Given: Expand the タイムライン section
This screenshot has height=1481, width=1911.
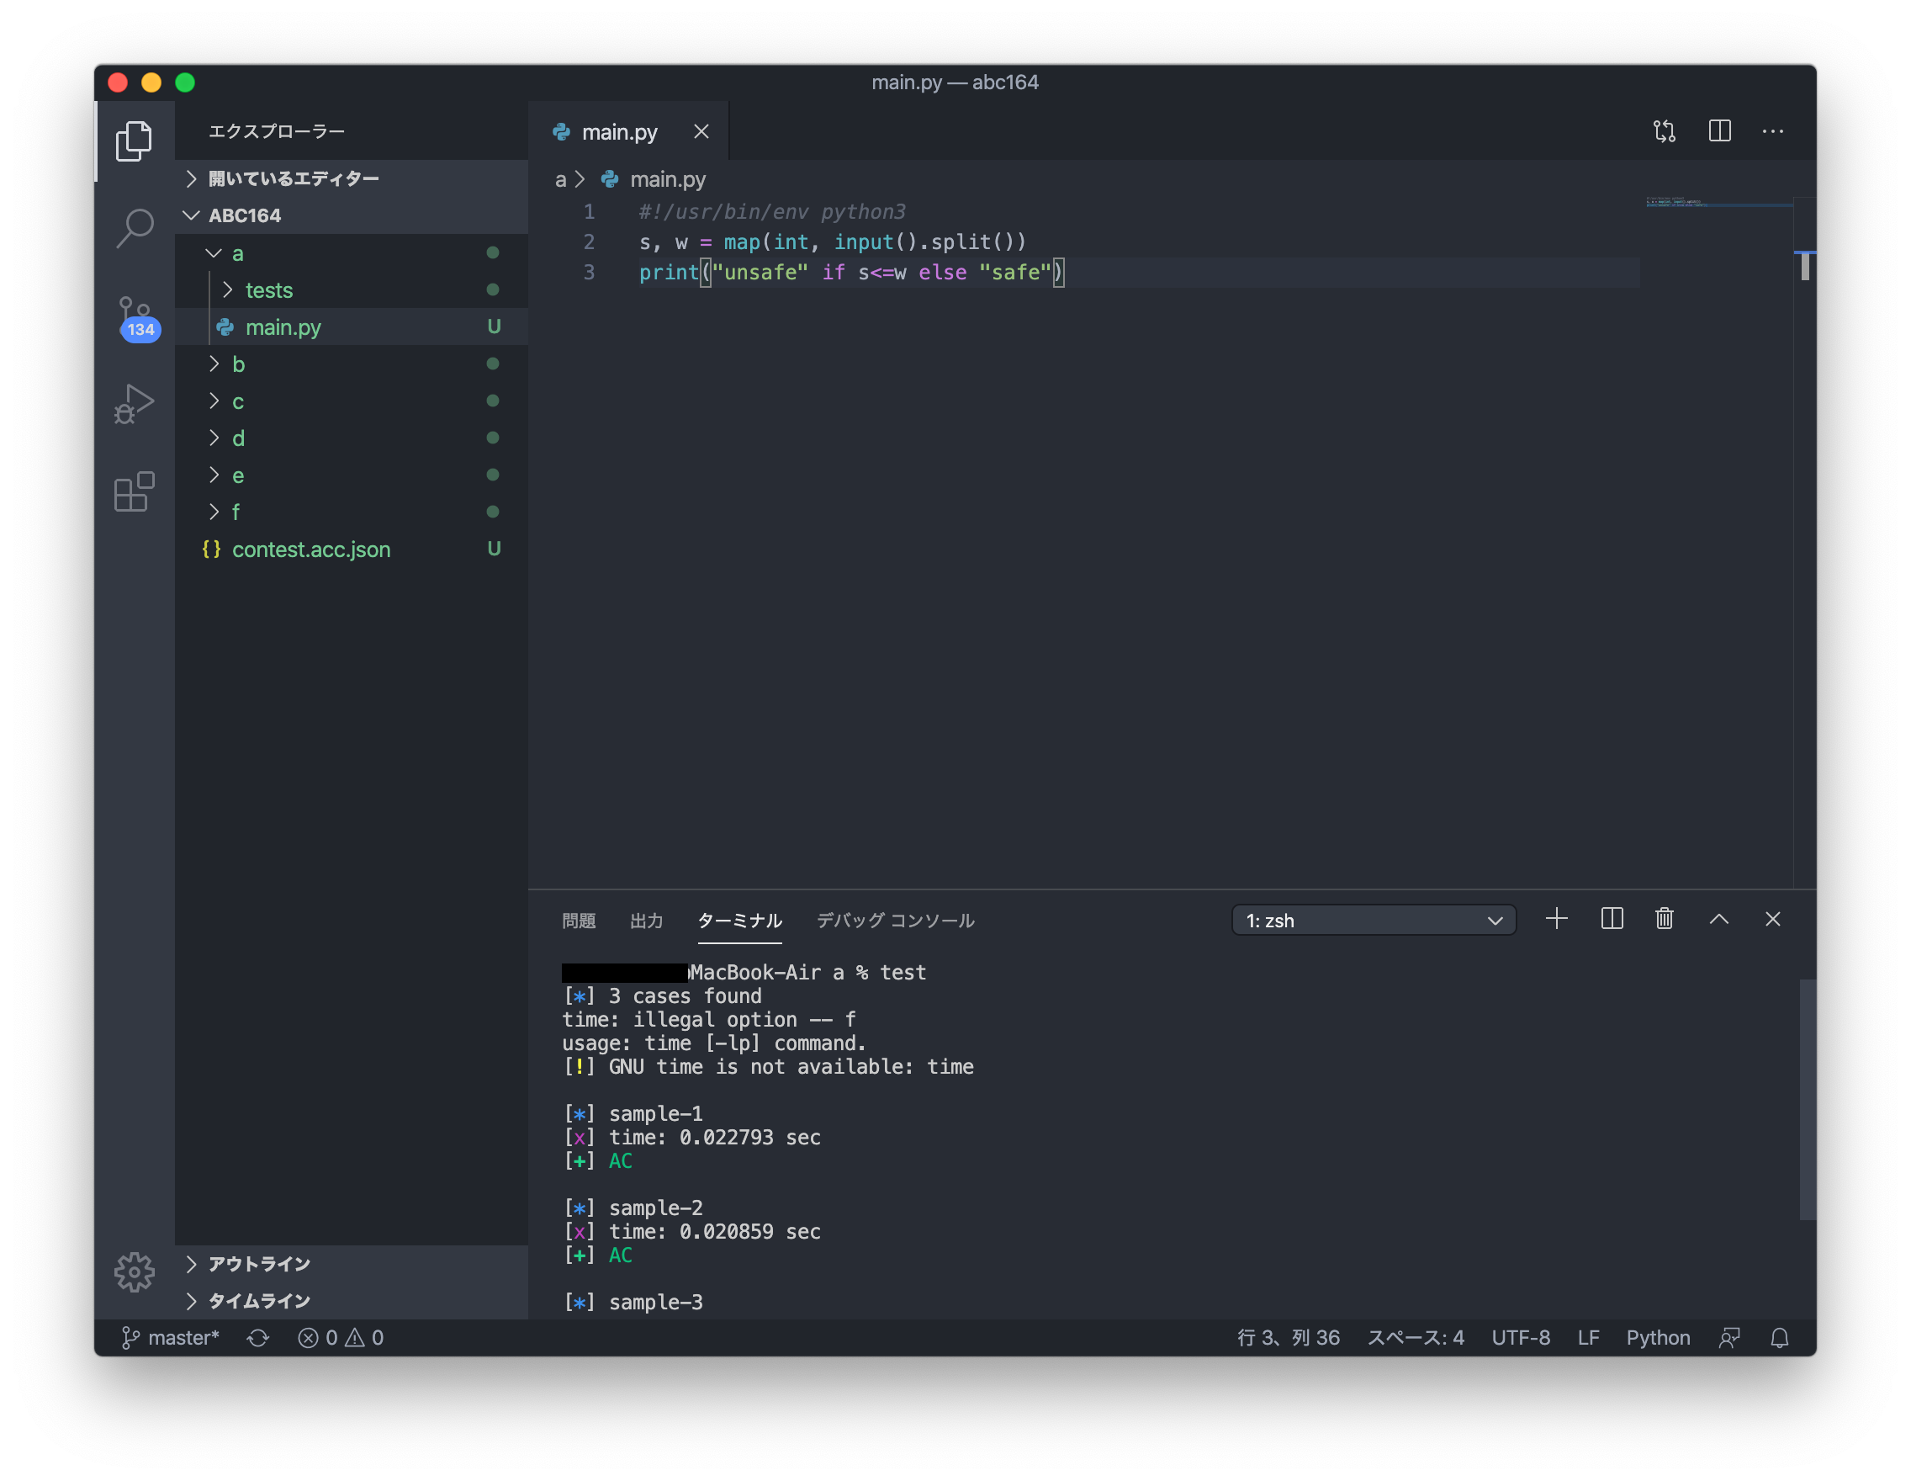Looking at the screenshot, I should tap(352, 1301).
